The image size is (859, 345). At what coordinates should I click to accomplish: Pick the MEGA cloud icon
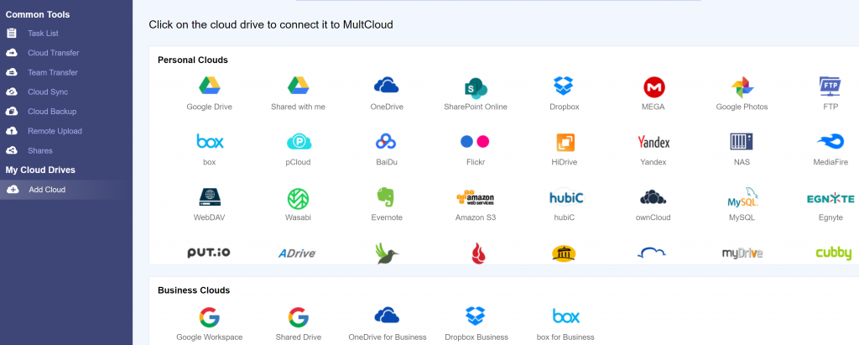pos(653,87)
